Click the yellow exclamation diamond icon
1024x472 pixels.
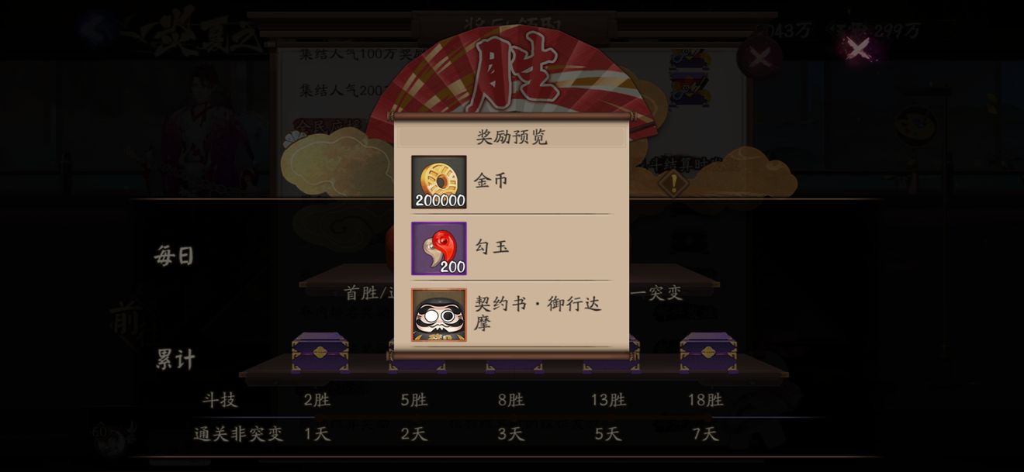click(x=673, y=184)
